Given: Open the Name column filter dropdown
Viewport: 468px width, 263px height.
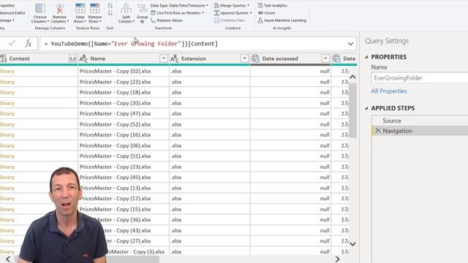Looking at the screenshot, I should [x=163, y=58].
